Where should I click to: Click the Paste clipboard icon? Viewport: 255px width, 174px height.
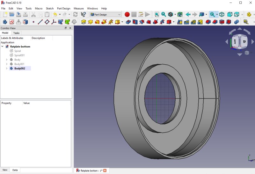(x=47, y=14)
